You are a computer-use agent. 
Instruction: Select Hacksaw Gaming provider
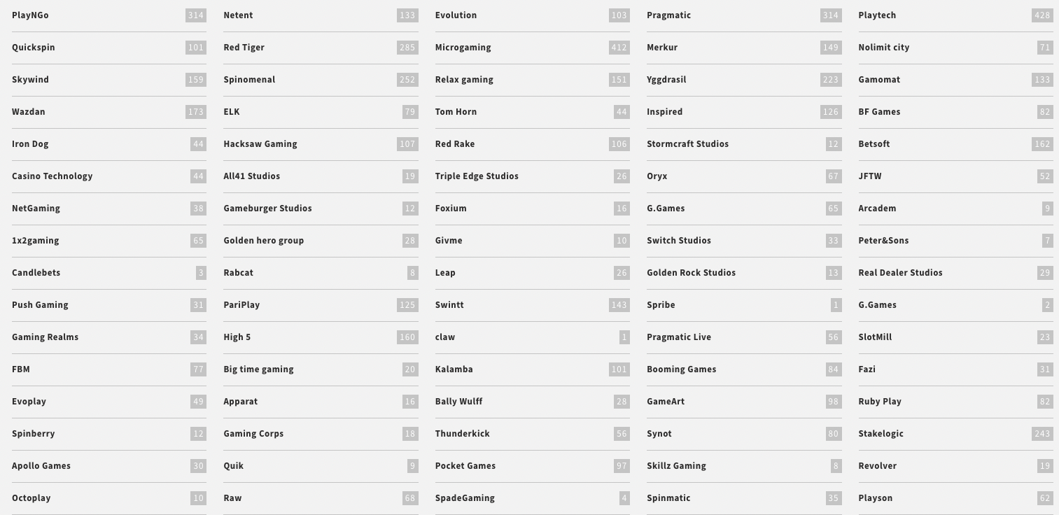coord(321,144)
